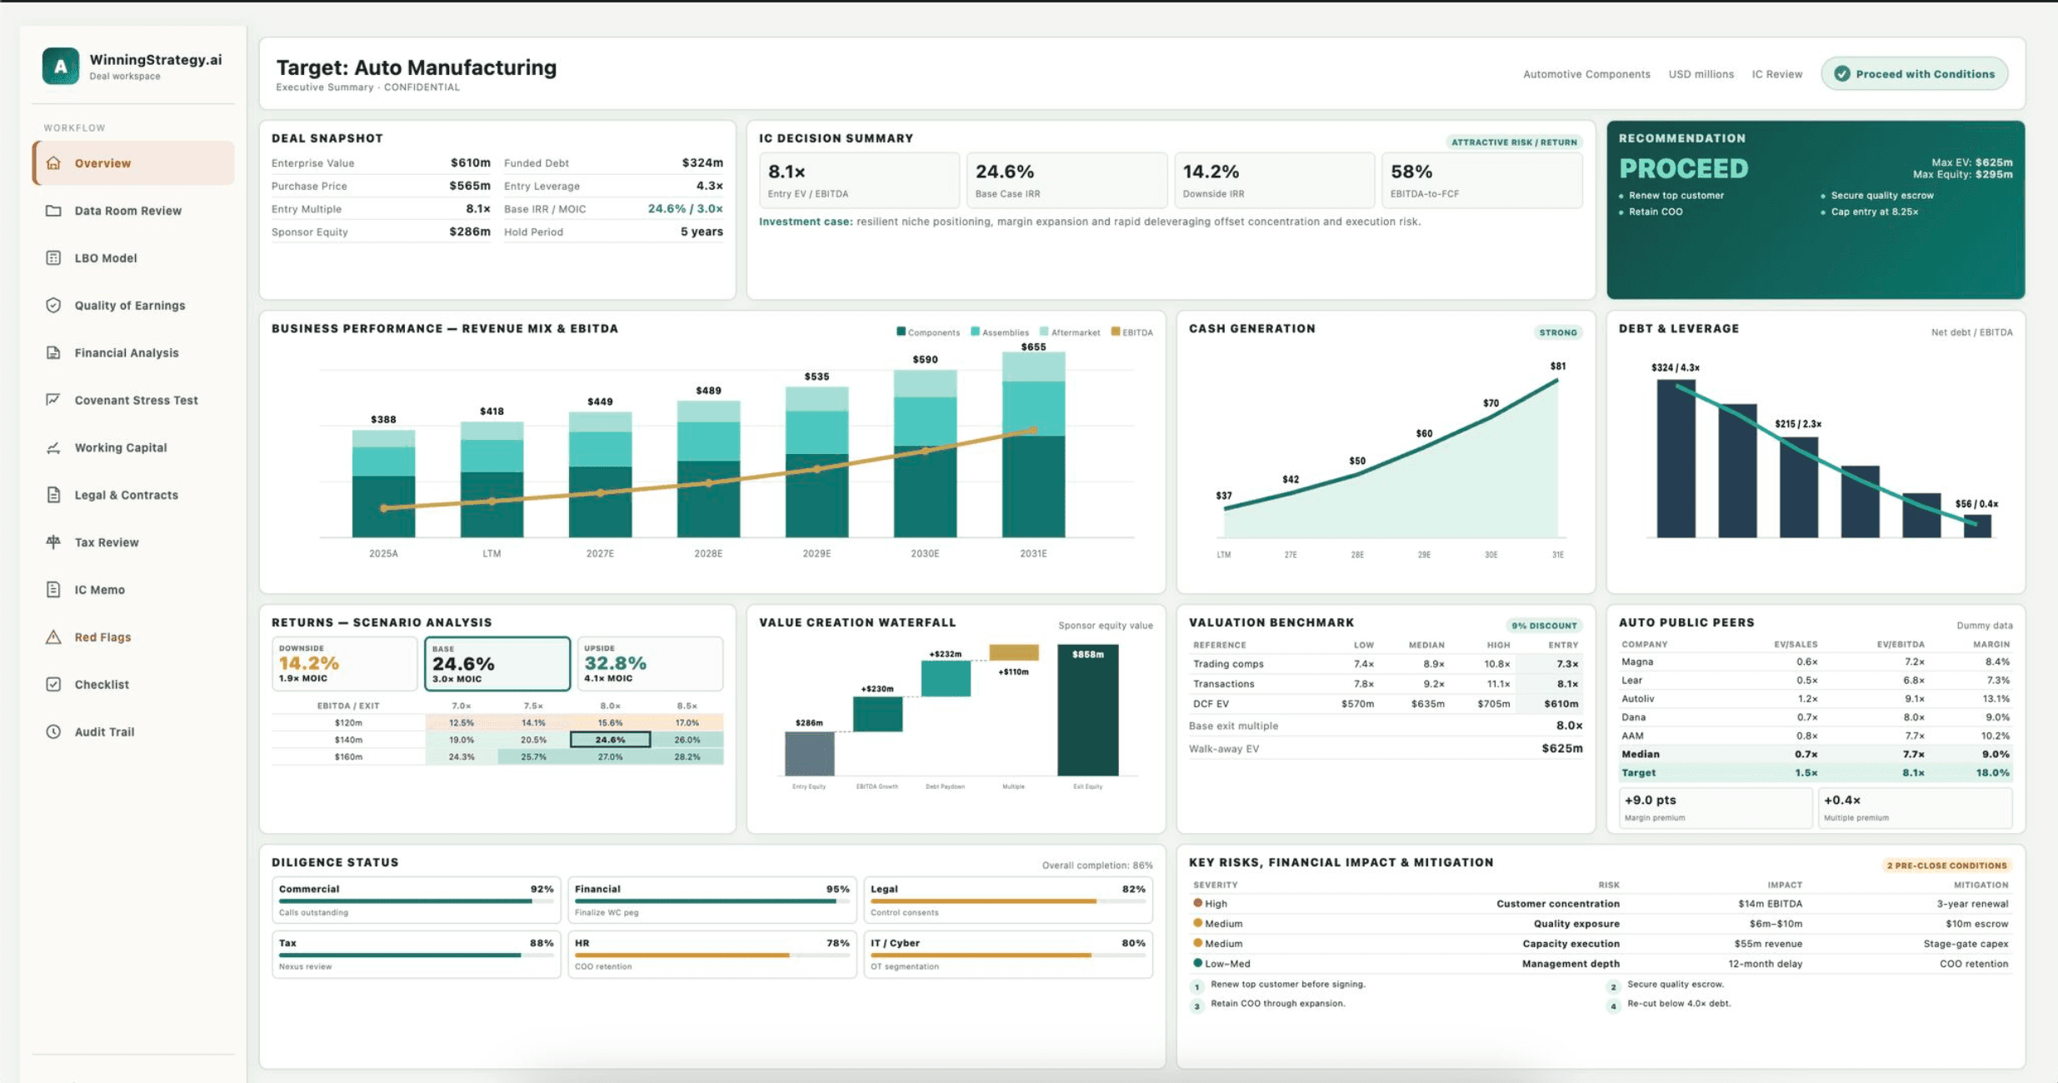This screenshot has height=1083, width=2058.
Task: Click the IC Review header link
Action: pyautogui.click(x=1776, y=74)
